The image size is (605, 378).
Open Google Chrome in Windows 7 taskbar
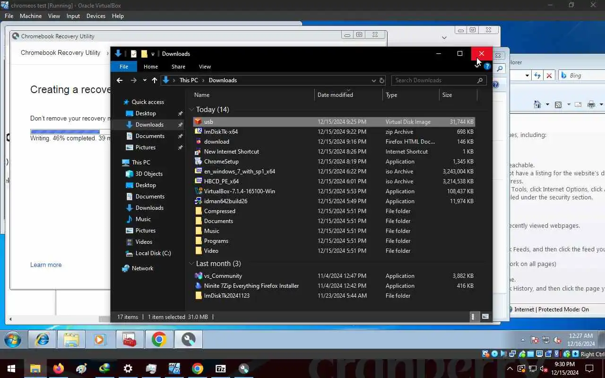click(159, 340)
